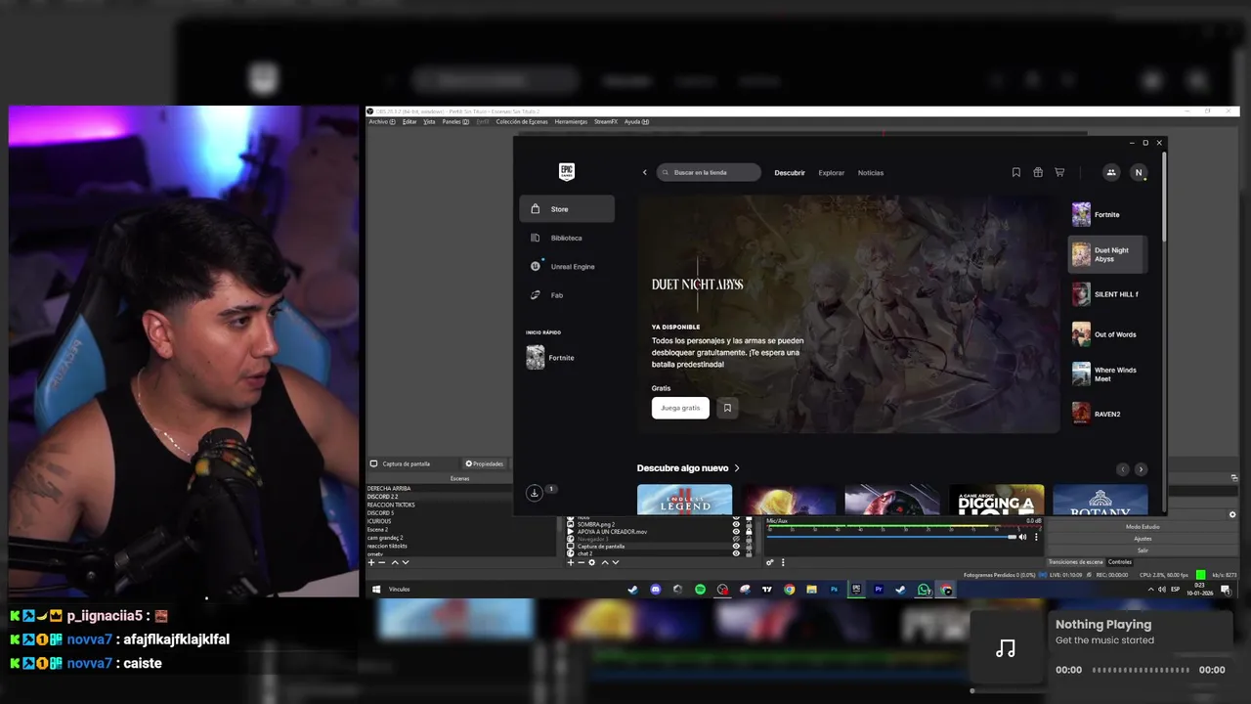Switch to Explorar tab in Epic store
Viewport: 1251px width, 704px height.
coord(832,173)
